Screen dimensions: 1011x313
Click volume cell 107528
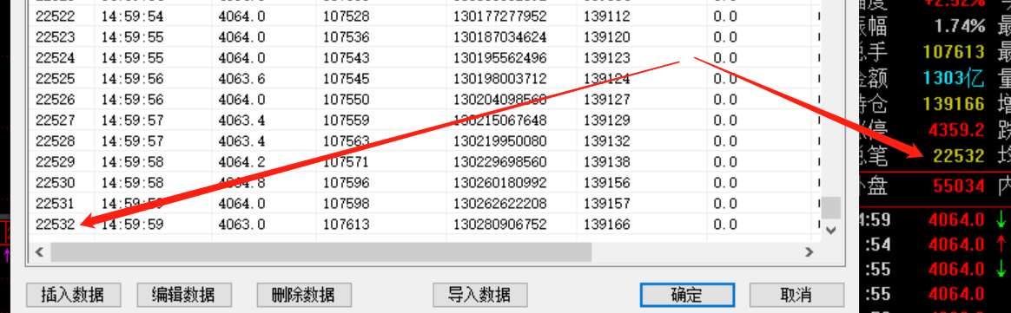[347, 16]
